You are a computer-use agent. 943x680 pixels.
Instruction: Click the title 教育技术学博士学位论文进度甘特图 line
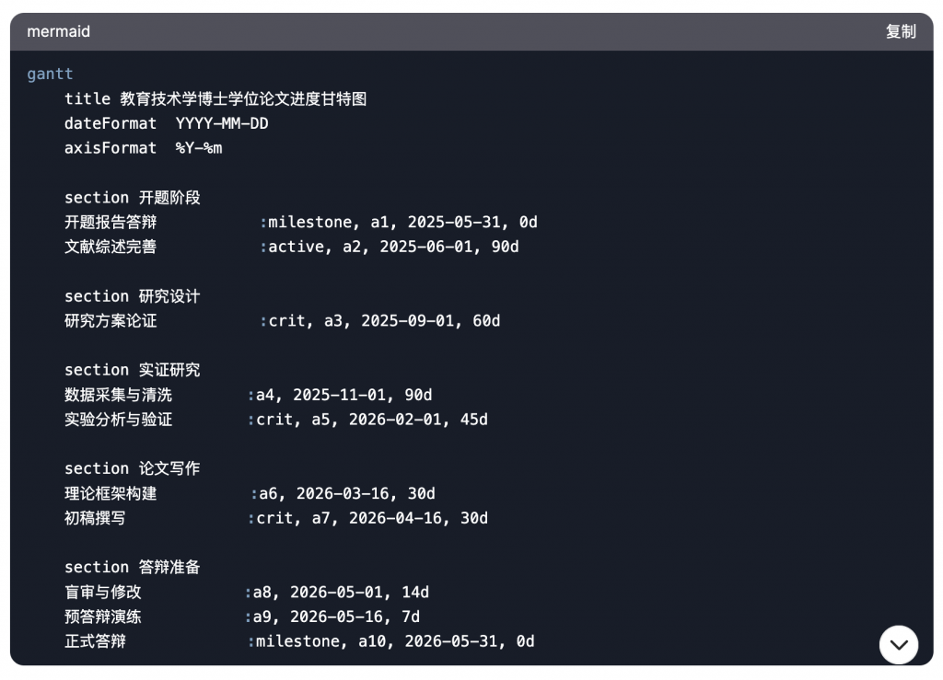tap(215, 98)
